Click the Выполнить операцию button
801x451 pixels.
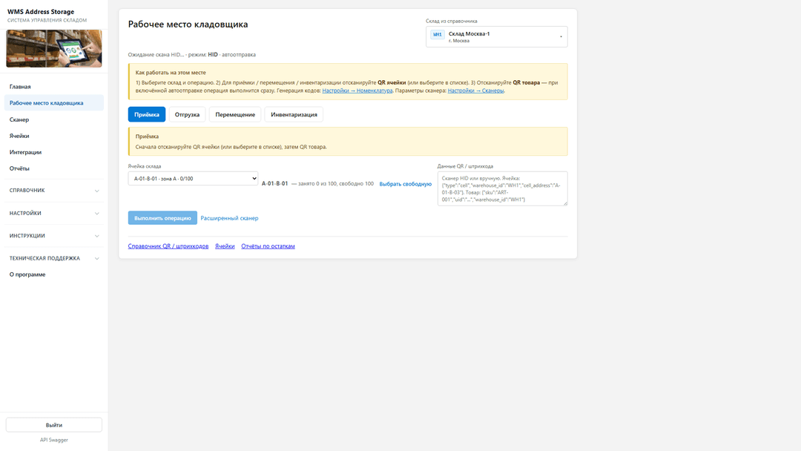pos(162,218)
